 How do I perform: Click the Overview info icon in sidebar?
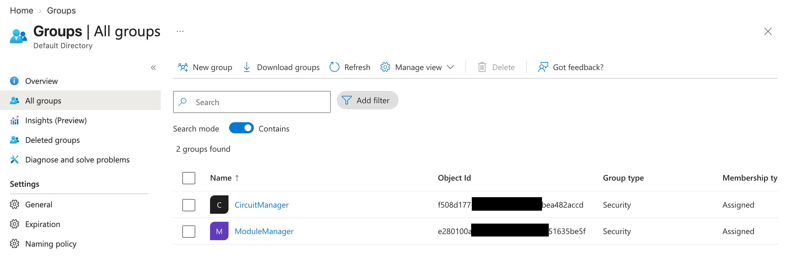14,81
